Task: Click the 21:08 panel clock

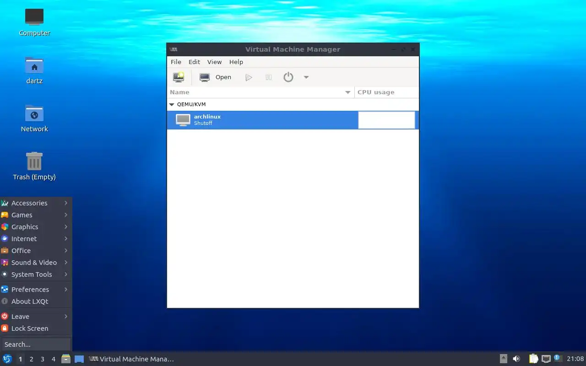Action: click(575, 359)
